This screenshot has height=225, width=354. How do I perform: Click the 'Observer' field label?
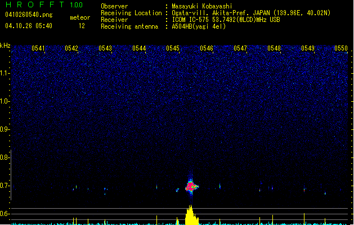(x=114, y=6)
